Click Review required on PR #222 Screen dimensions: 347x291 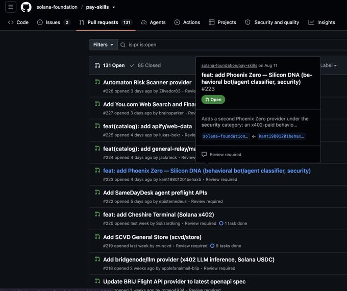click(207, 201)
